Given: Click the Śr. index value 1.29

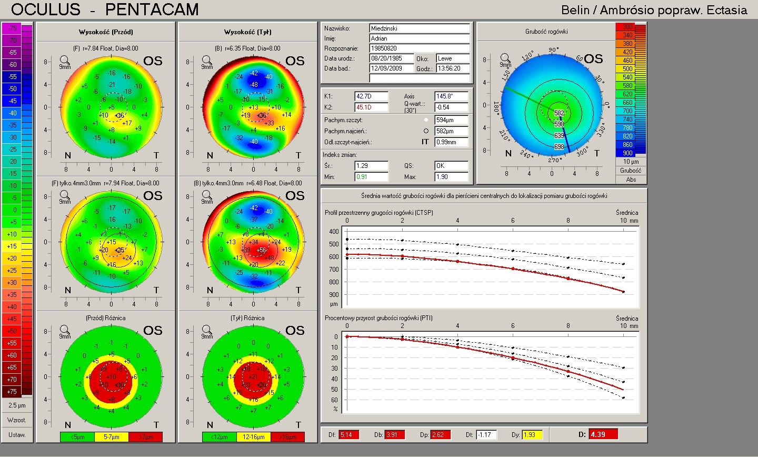Looking at the screenshot, I should click(x=372, y=166).
